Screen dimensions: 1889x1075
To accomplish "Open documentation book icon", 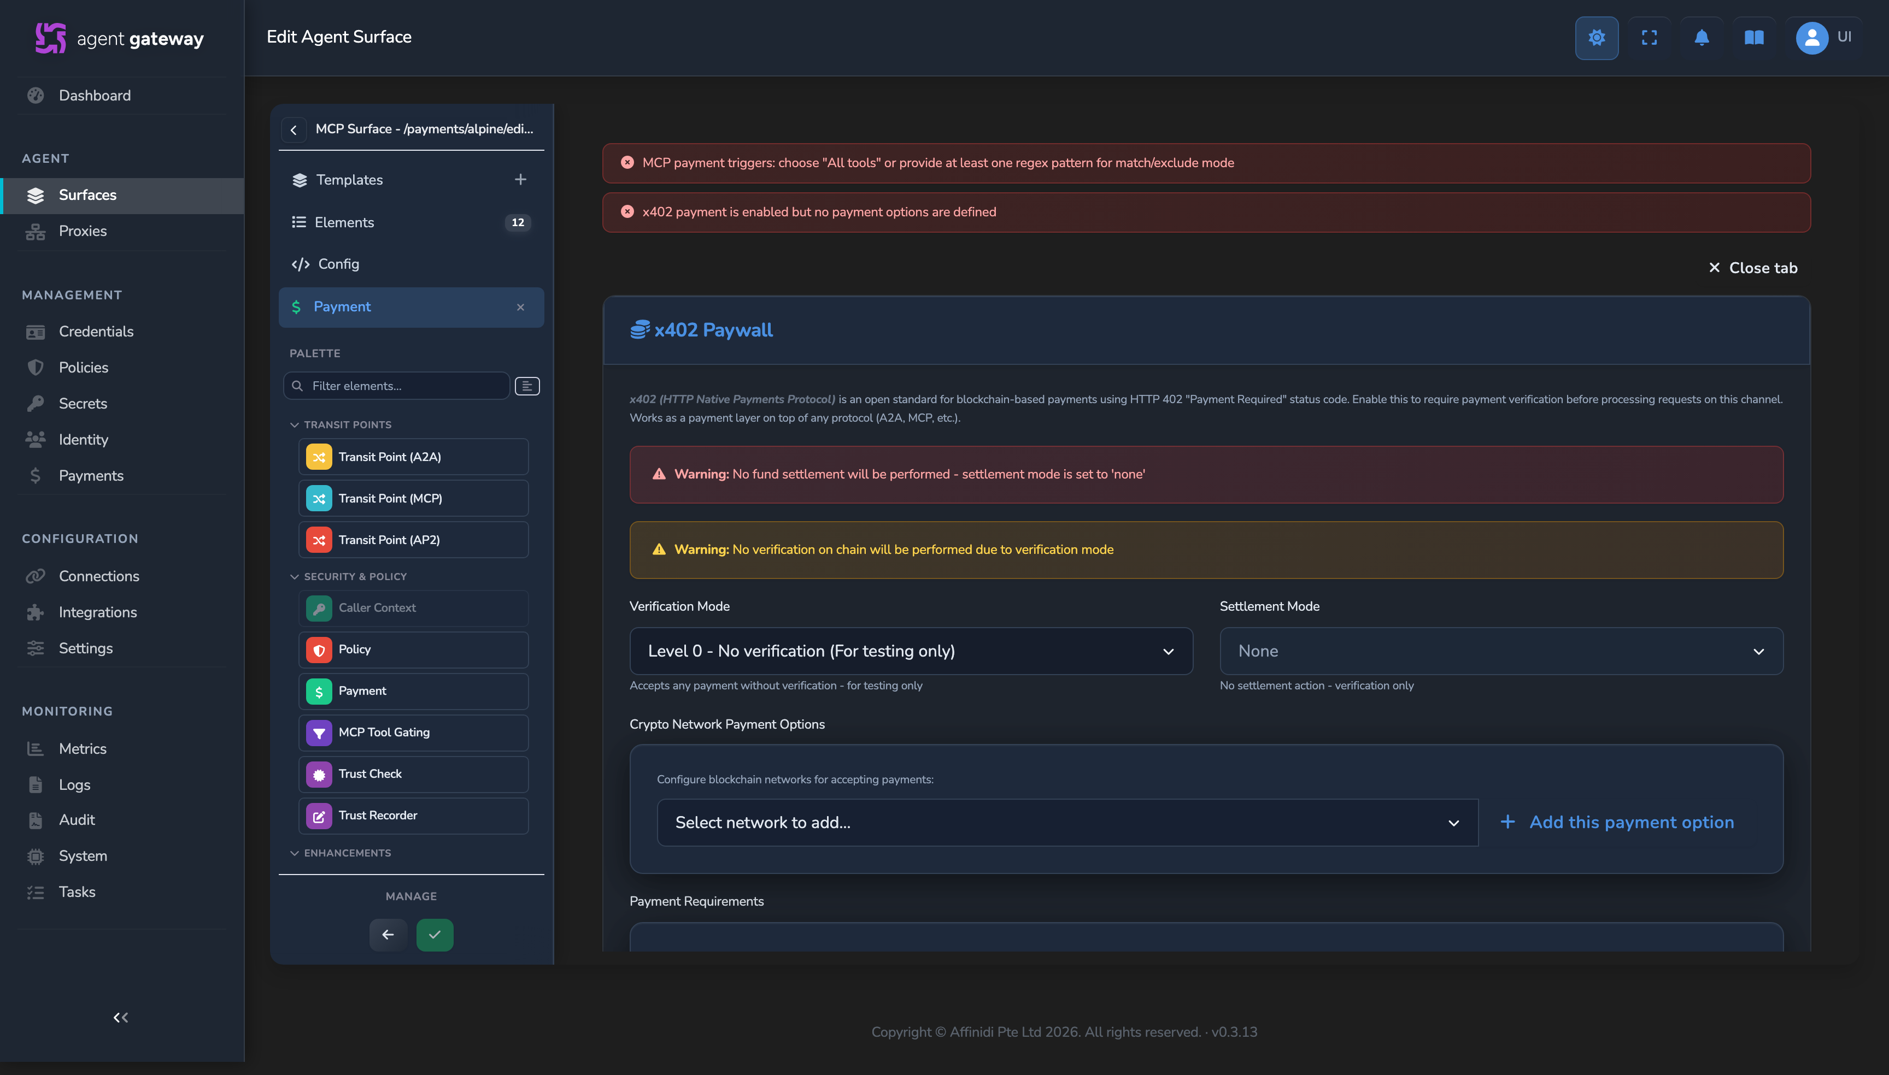I will [1754, 38].
